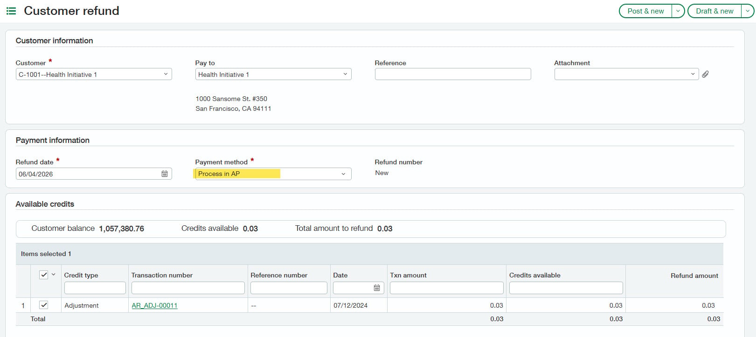Image resolution: width=756 pixels, height=337 pixels.
Task: Click the Customer balance value 1,057,380.76
Action: 121,229
